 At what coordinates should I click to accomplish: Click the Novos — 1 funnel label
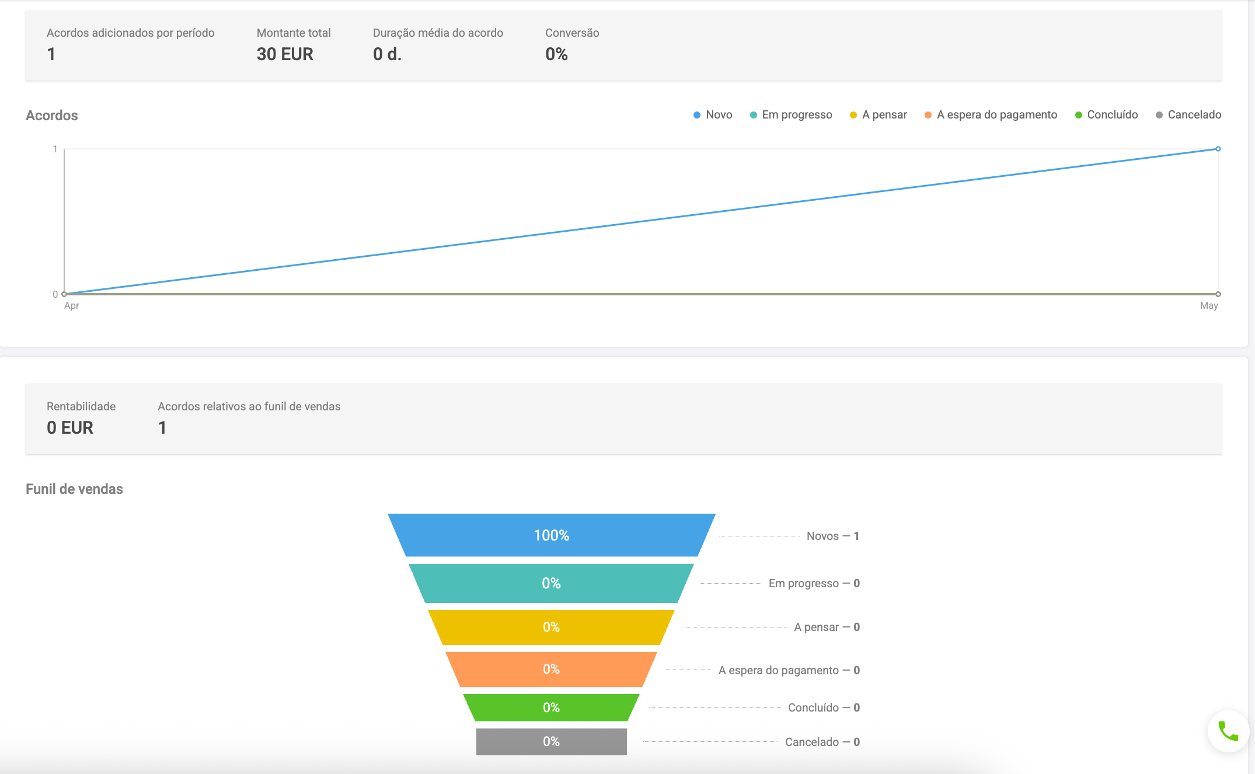pyautogui.click(x=832, y=536)
